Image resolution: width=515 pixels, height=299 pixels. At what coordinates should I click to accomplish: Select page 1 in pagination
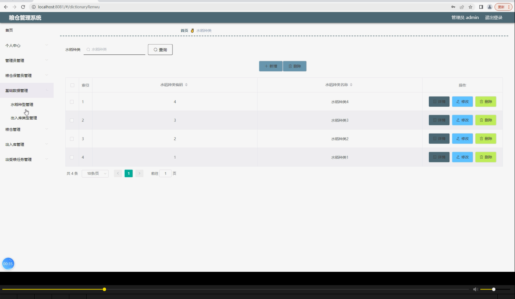[128, 173]
